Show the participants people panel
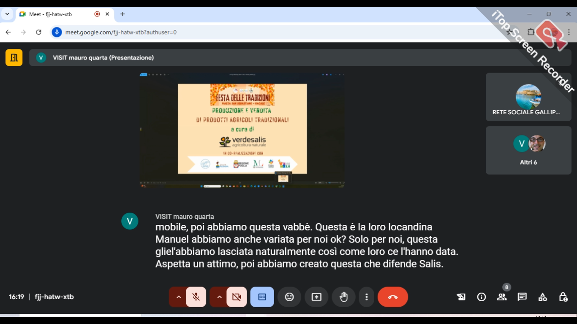Viewport: 577px width, 324px height. (x=502, y=297)
